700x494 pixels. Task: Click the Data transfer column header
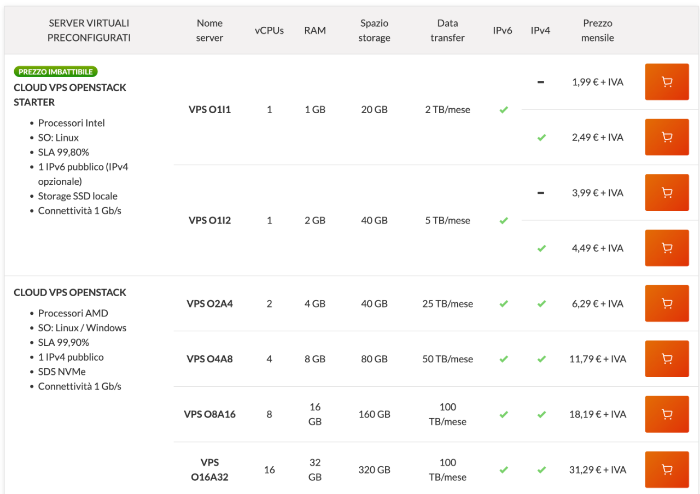(x=447, y=31)
